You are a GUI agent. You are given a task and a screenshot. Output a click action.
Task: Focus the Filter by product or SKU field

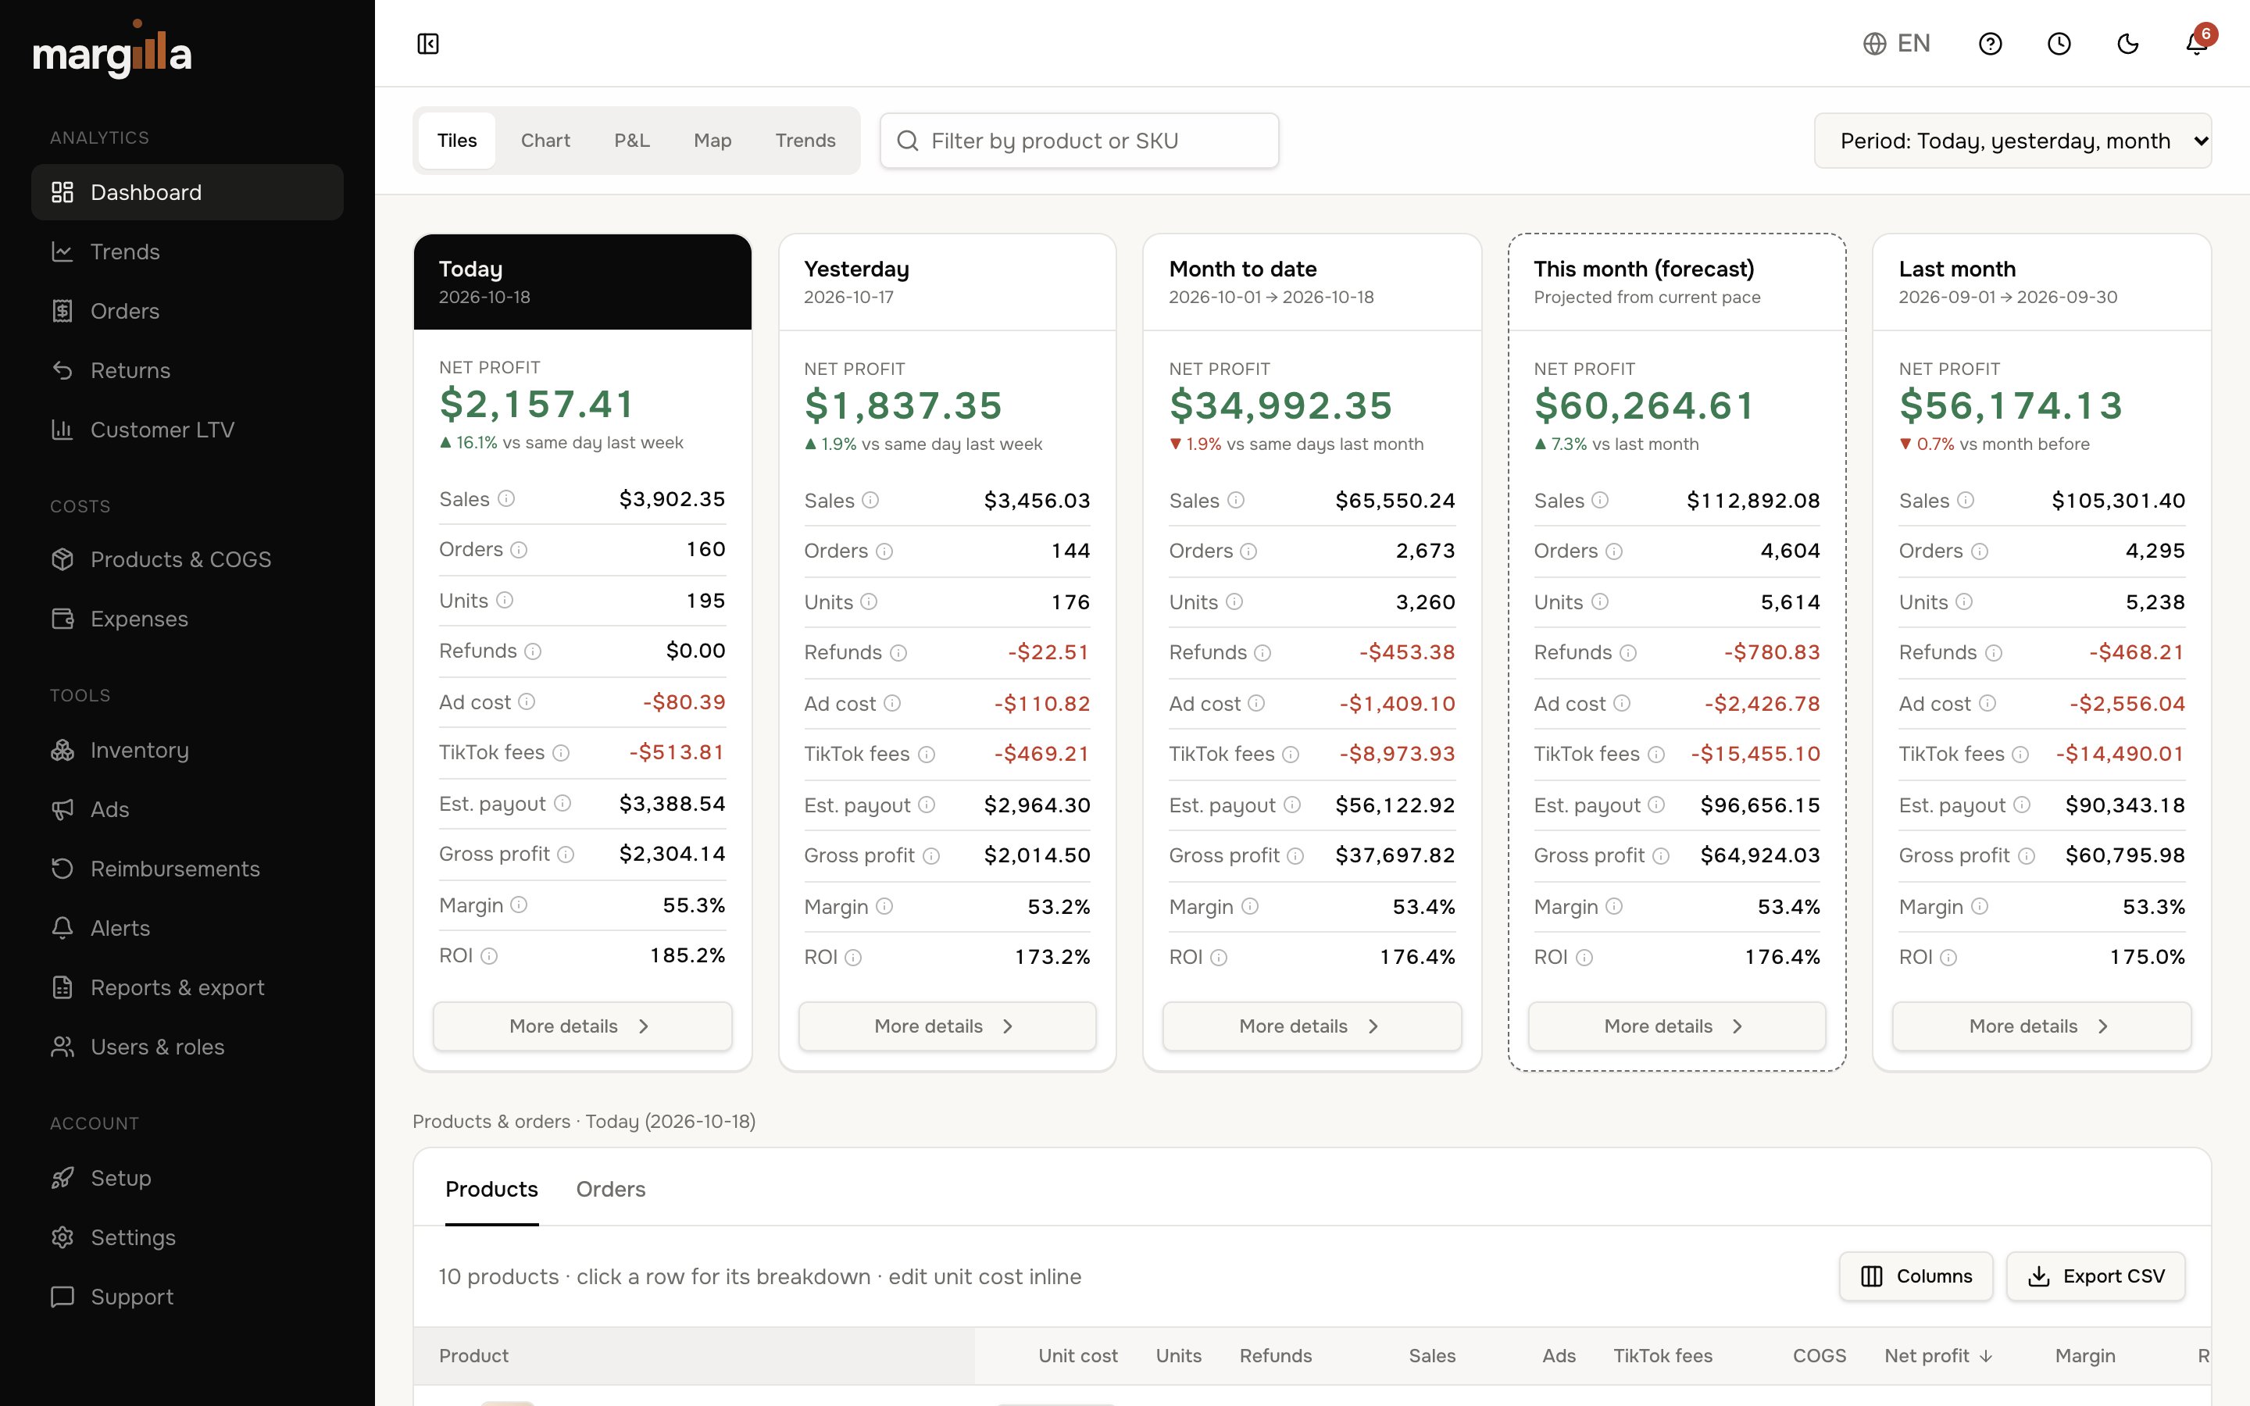(x=1078, y=141)
